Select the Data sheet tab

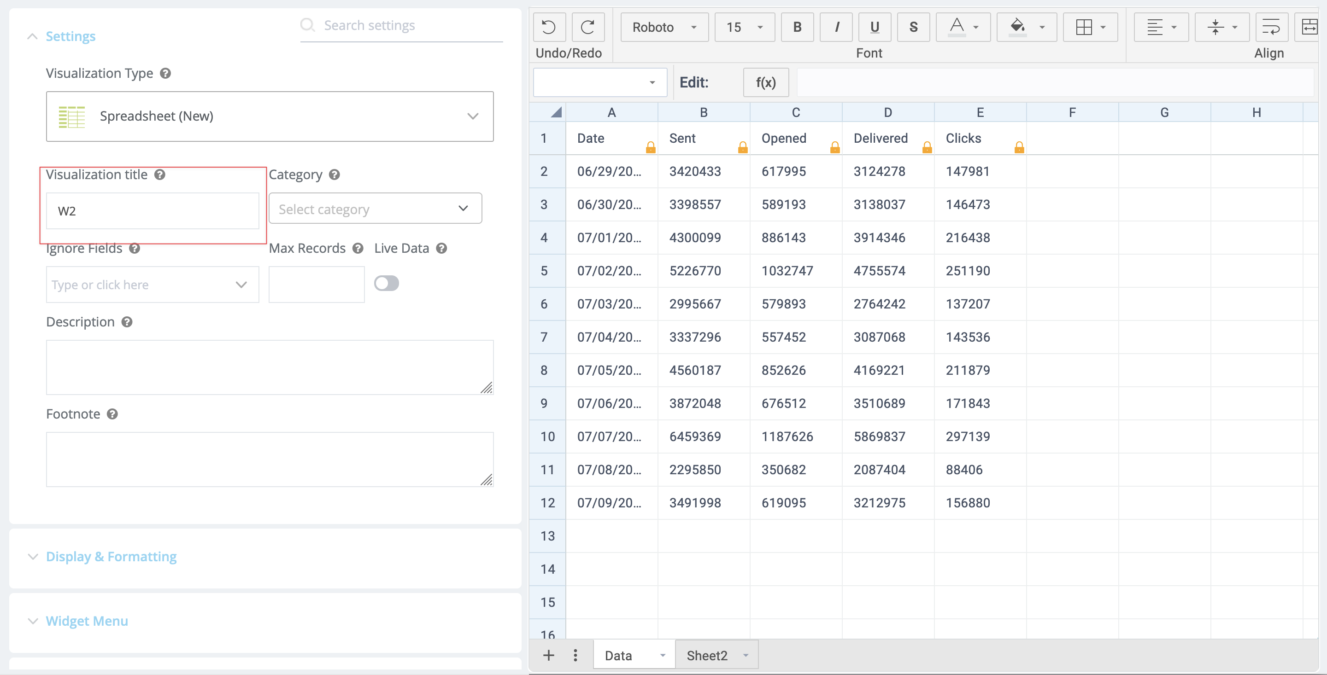click(618, 656)
